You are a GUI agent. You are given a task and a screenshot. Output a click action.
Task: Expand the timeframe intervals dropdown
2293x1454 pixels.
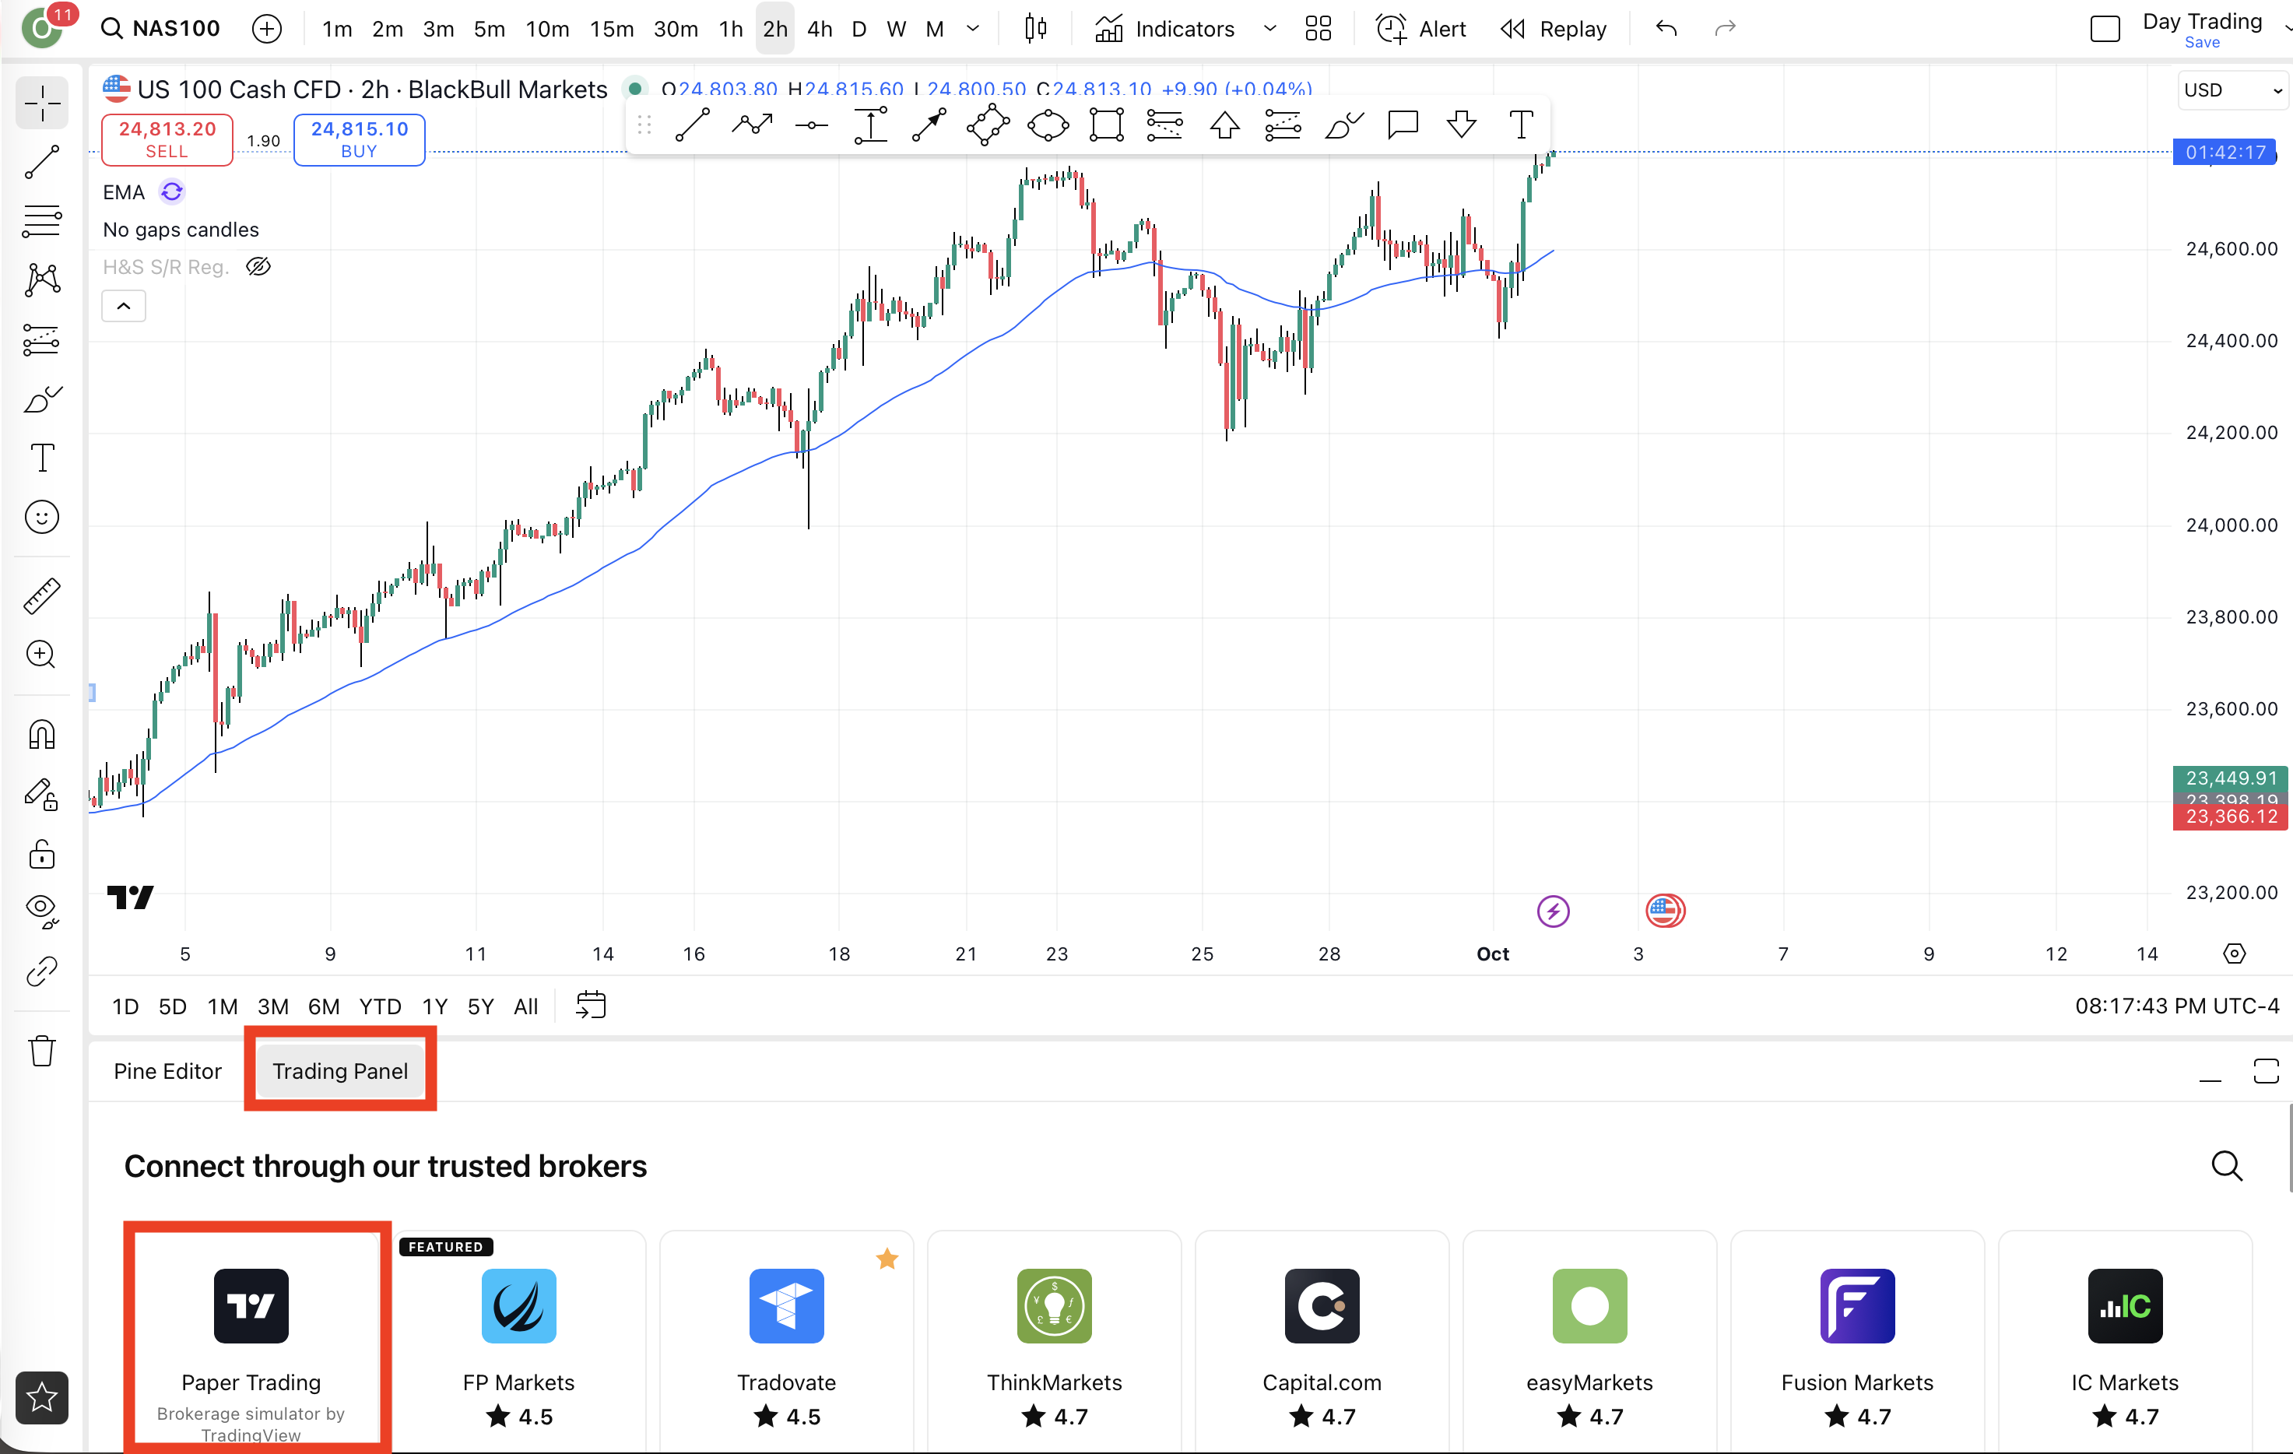[x=972, y=29]
